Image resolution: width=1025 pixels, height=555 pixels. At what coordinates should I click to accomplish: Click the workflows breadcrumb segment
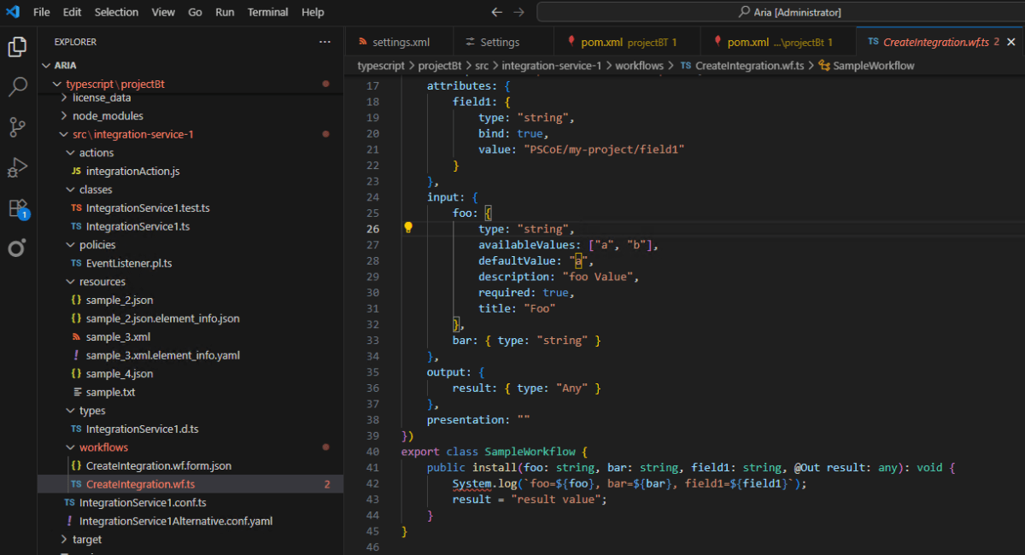point(639,65)
